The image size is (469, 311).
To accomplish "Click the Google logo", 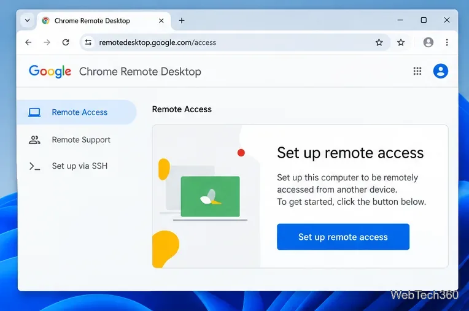I will tap(50, 71).
